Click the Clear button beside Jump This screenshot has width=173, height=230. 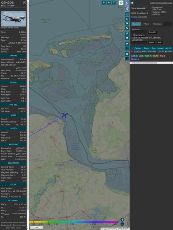159,42
